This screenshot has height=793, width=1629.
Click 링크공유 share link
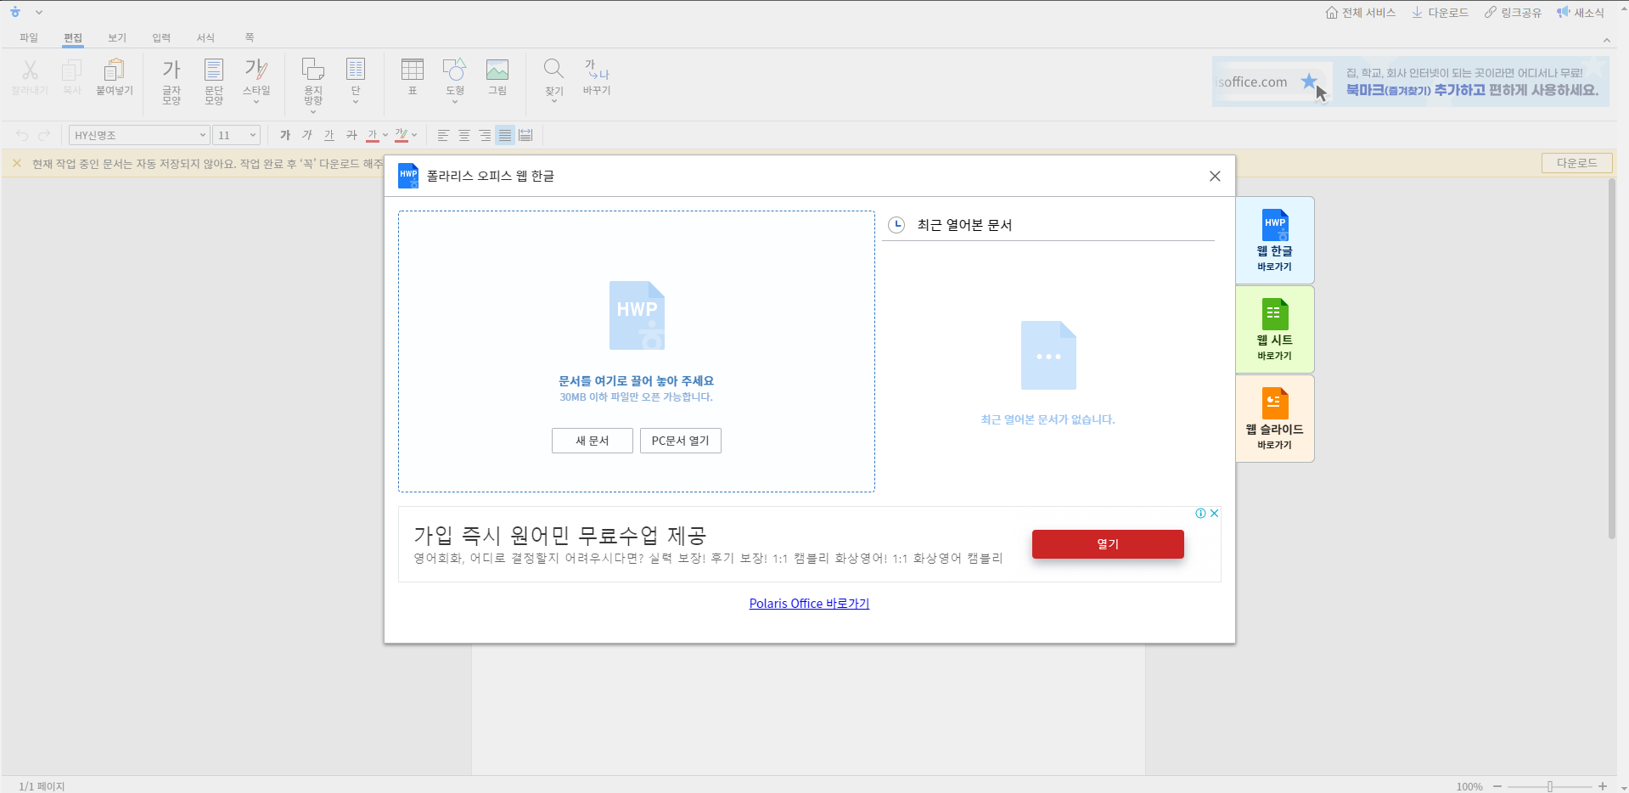(x=1513, y=13)
